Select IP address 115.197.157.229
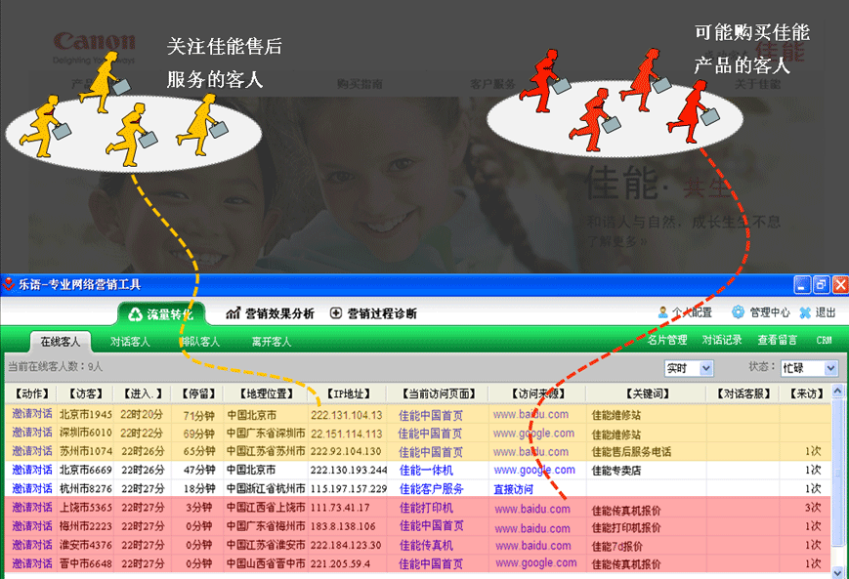The height and width of the screenshot is (579, 849). [349, 488]
